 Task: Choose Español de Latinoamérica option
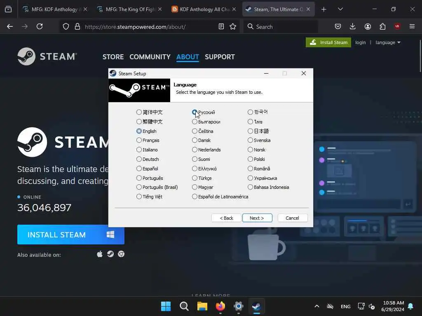pyautogui.click(x=195, y=196)
